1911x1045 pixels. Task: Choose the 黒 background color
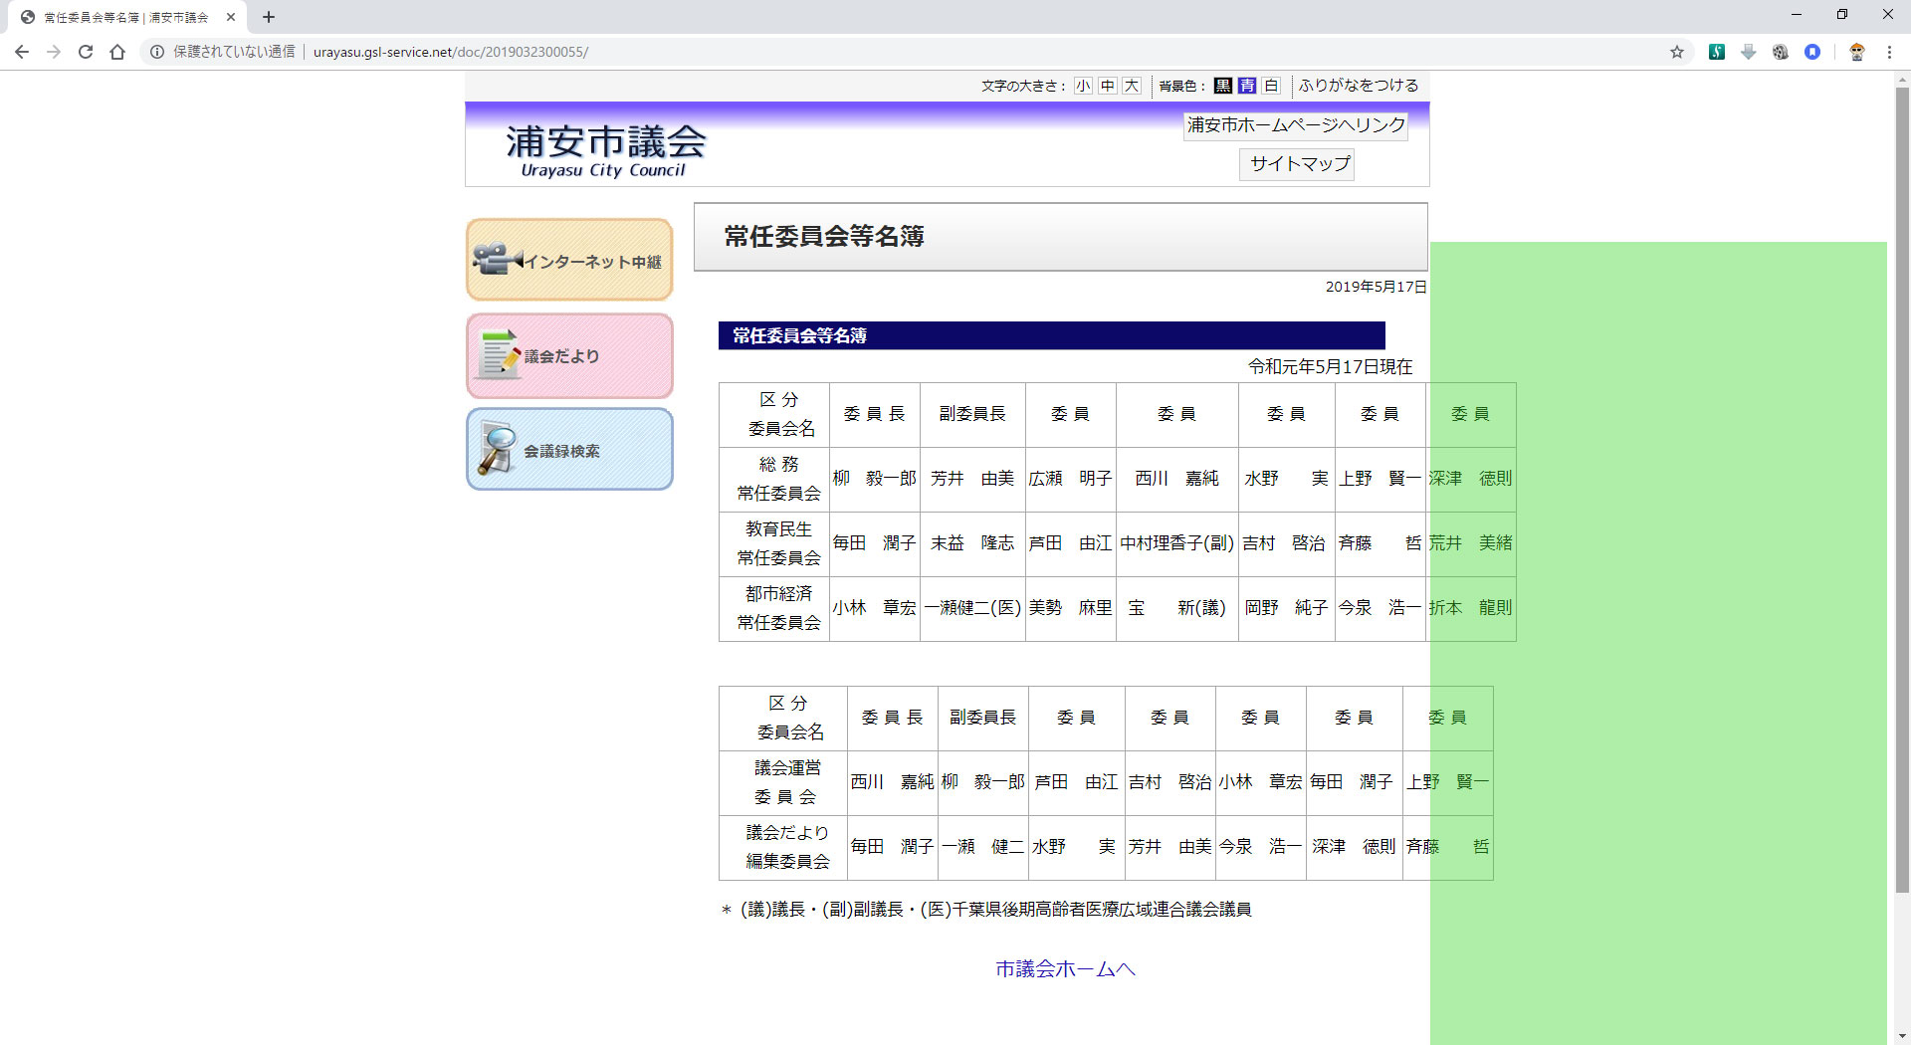pyautogui.click(x=1223, y=86)
